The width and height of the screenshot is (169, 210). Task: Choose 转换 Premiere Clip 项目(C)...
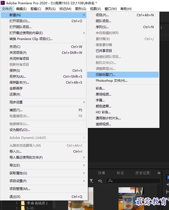click(x=43, y=39)
